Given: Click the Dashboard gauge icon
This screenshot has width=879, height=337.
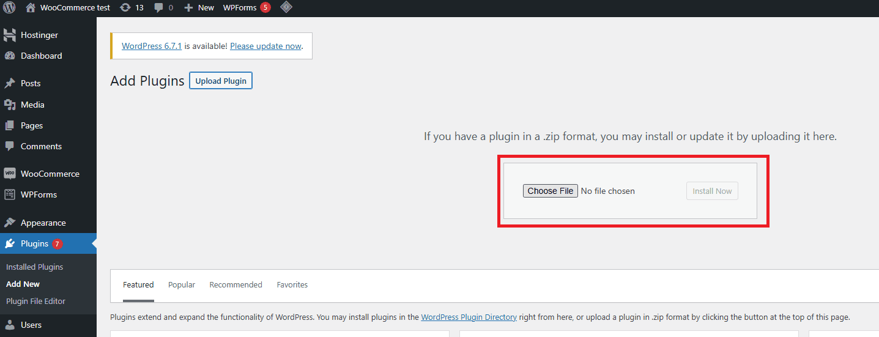Looking at the screenshot, I should click(x=10, y=56).
